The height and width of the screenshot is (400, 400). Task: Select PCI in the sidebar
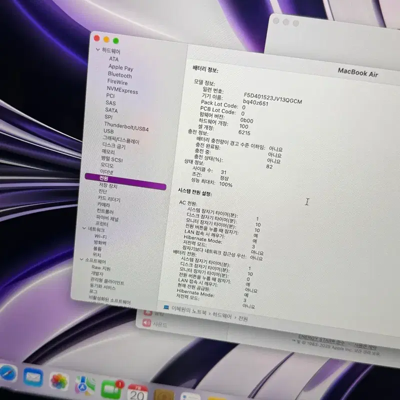pyautogui.click(x=110, y=95)
